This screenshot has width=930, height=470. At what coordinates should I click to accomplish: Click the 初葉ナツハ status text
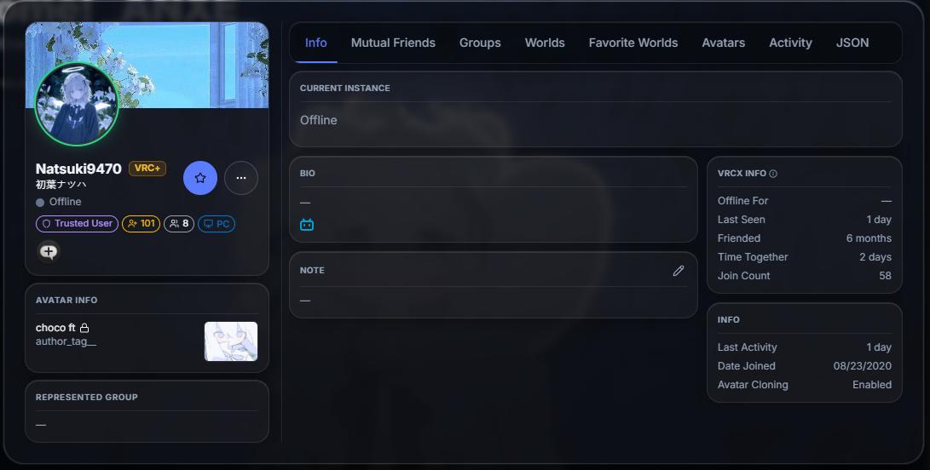coord(61,184)
